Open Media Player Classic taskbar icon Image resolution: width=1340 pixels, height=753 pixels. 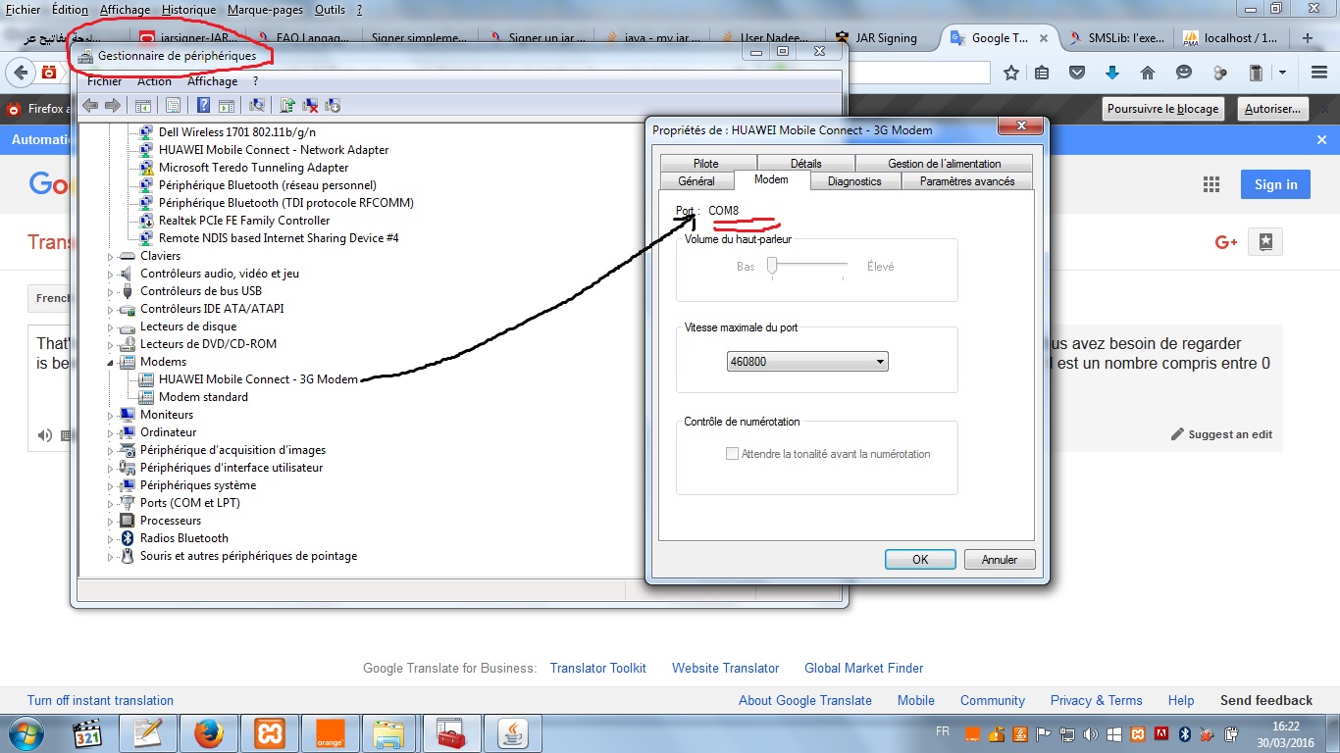tap(87, 733)
